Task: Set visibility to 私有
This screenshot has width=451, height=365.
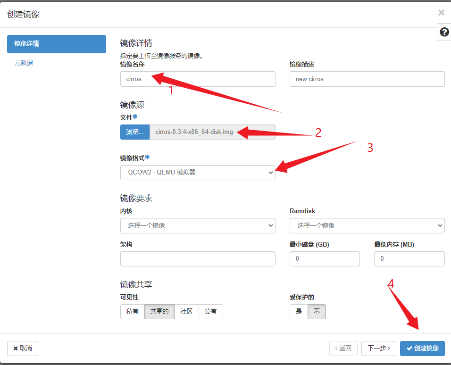Action: tap(132, 312)
